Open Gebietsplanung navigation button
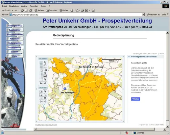The width and height of the screenshot is (170, 135). 15,47
